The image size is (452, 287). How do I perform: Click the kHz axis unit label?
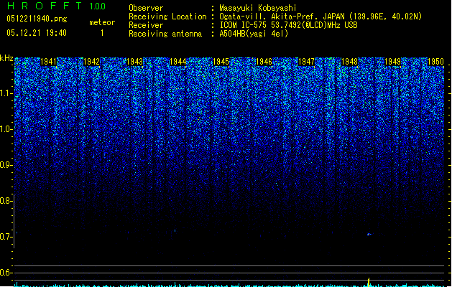tap(6, 58)
